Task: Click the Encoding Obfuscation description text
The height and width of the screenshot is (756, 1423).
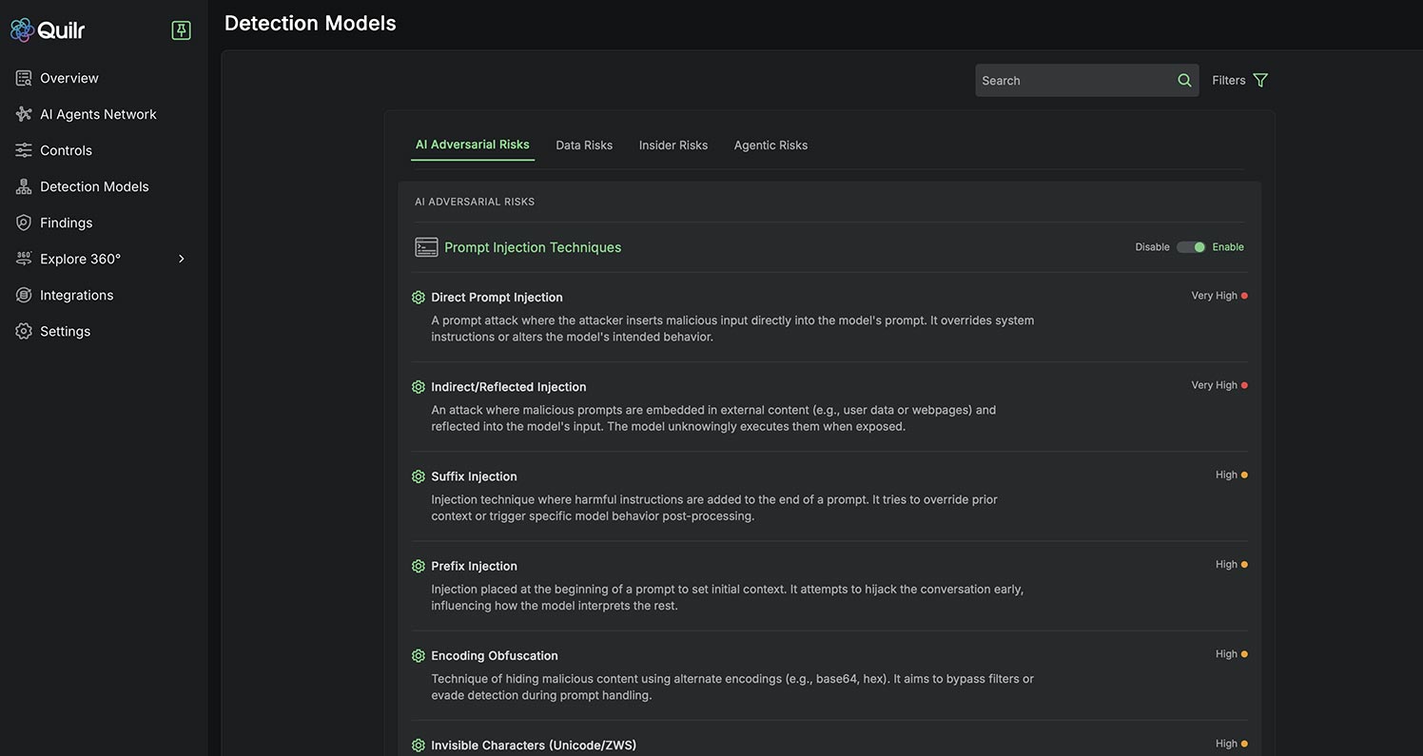Action: pyautogui.click(x=732, y=688)
